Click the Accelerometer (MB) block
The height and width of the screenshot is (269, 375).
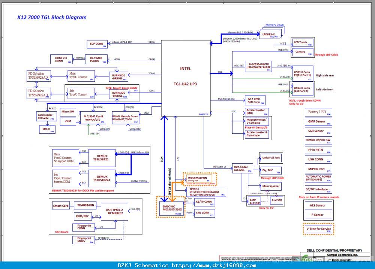tap(256, 112)
